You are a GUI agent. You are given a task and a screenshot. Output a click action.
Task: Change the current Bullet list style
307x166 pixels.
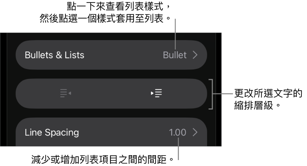175,55
